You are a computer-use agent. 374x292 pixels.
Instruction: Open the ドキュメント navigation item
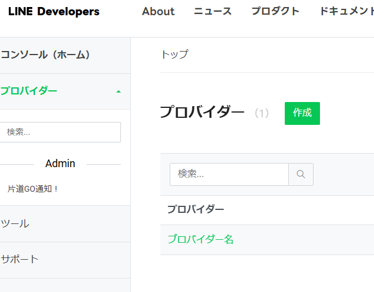pyautogui.click(x=347, y=11)
